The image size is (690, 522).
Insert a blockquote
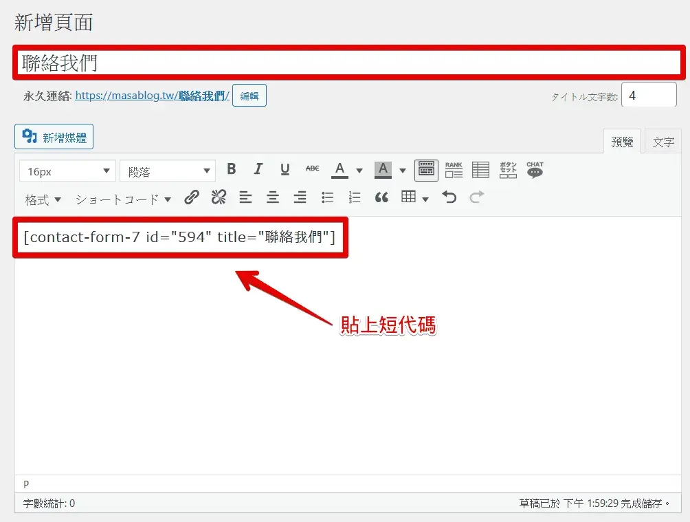381,197
